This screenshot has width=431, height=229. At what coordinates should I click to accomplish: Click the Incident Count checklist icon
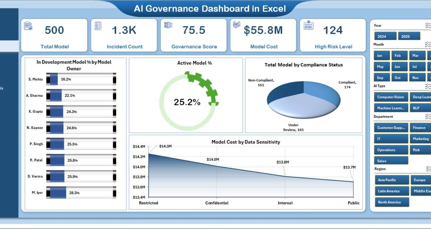tap(98, 26)
